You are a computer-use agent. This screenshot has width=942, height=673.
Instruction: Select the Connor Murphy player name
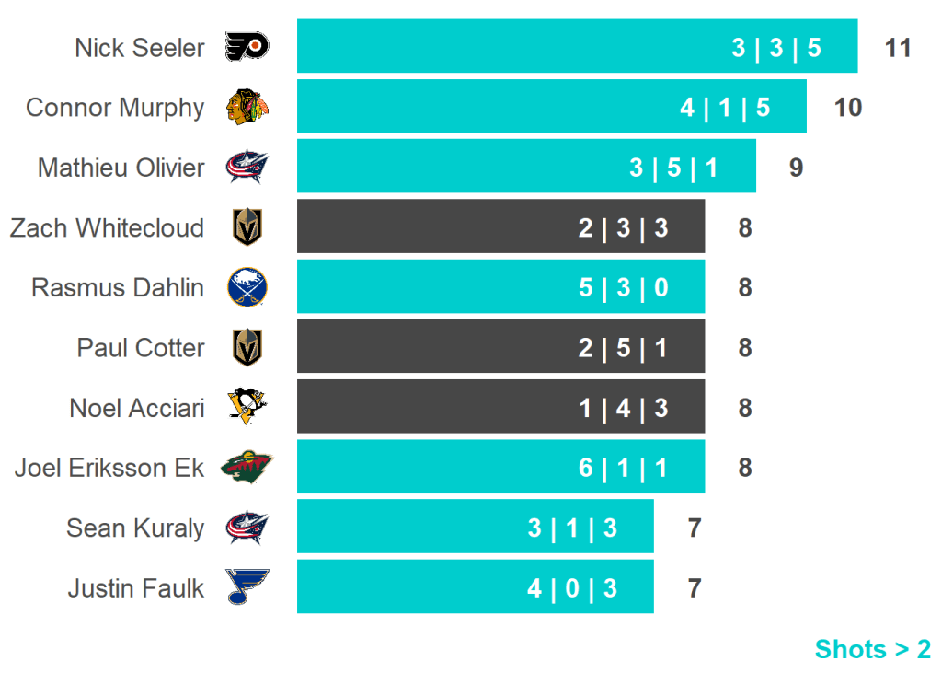[x=115, y=108]
